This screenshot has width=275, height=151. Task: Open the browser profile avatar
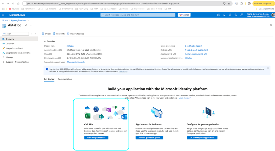pos(249,4)
